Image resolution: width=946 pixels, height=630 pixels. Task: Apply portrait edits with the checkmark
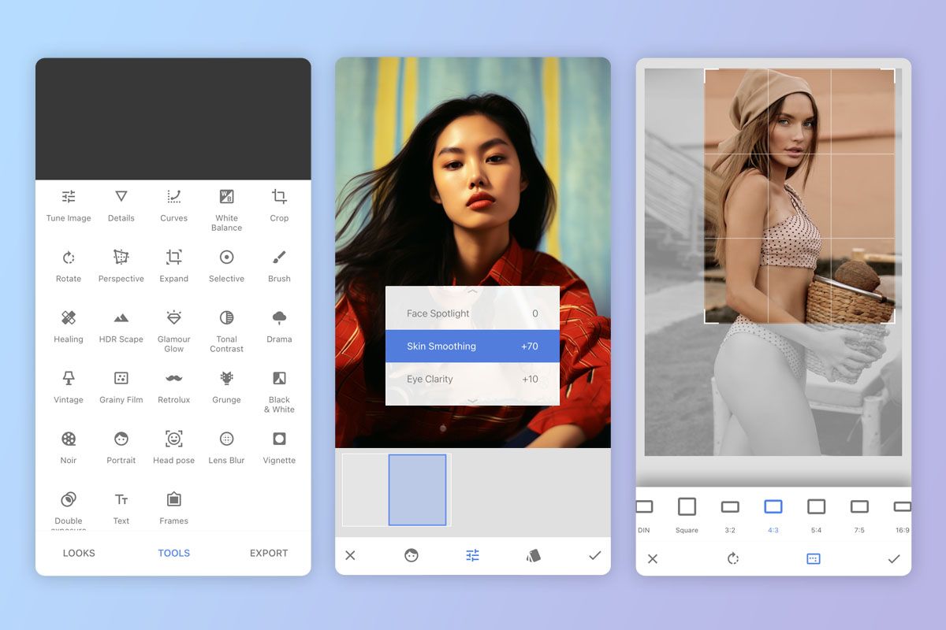[x=594, y=555]
